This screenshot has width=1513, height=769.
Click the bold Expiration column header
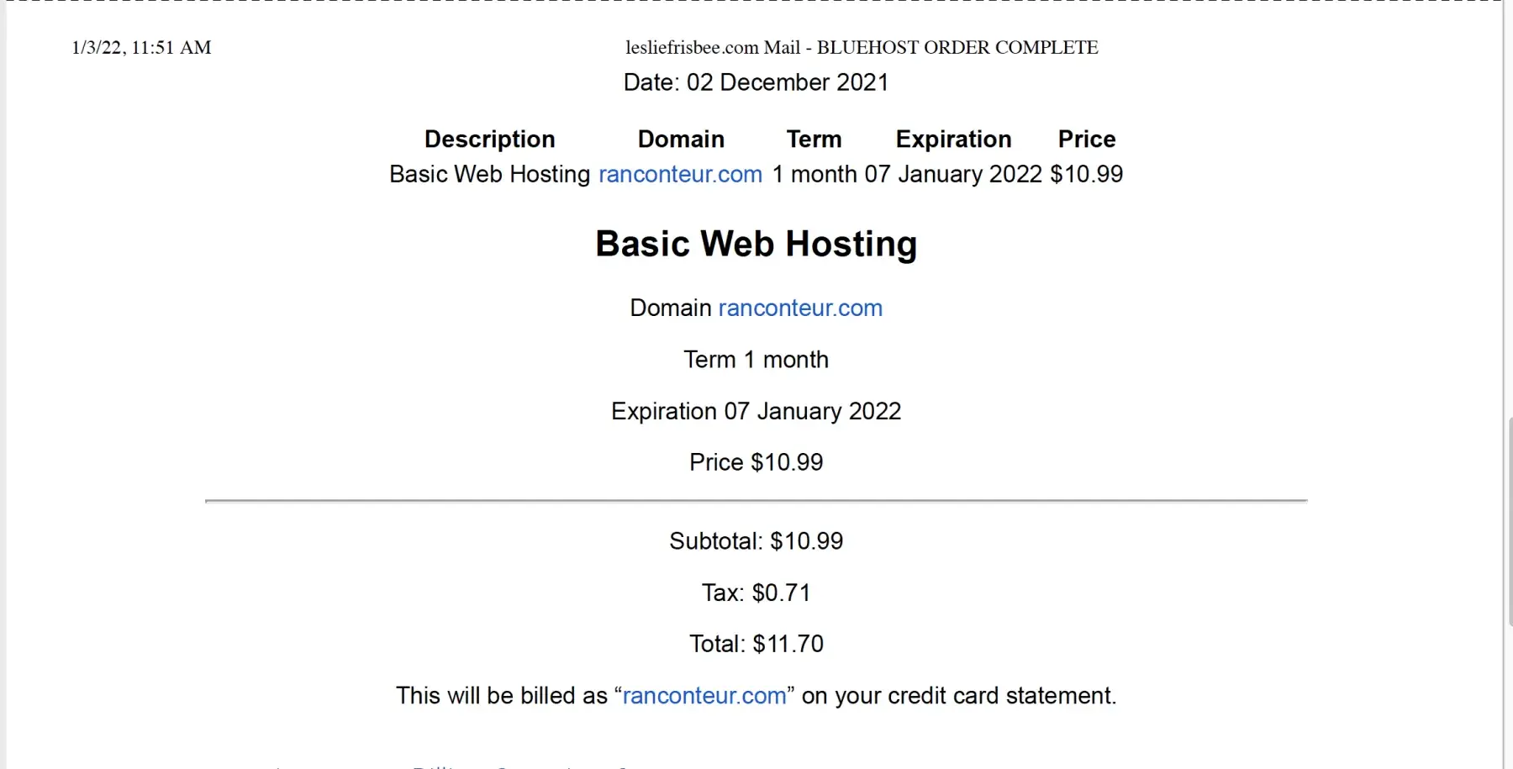click(x=953, y=139)
